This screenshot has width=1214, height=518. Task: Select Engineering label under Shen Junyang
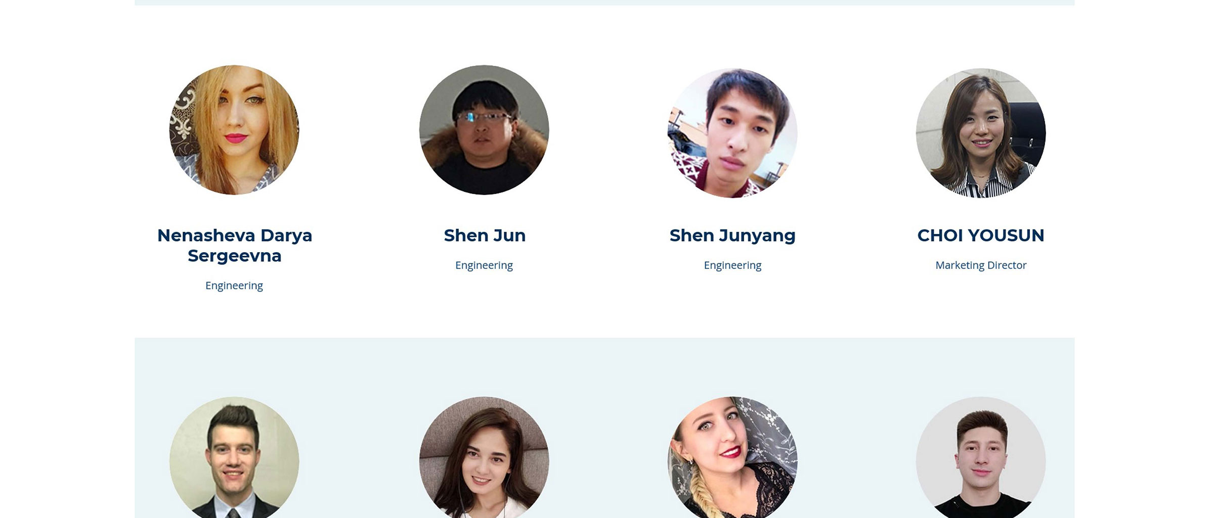point(732,265)
